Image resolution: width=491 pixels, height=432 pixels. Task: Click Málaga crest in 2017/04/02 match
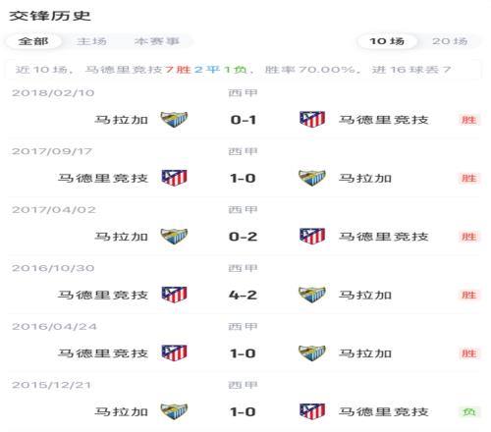[x=174, y=237]
